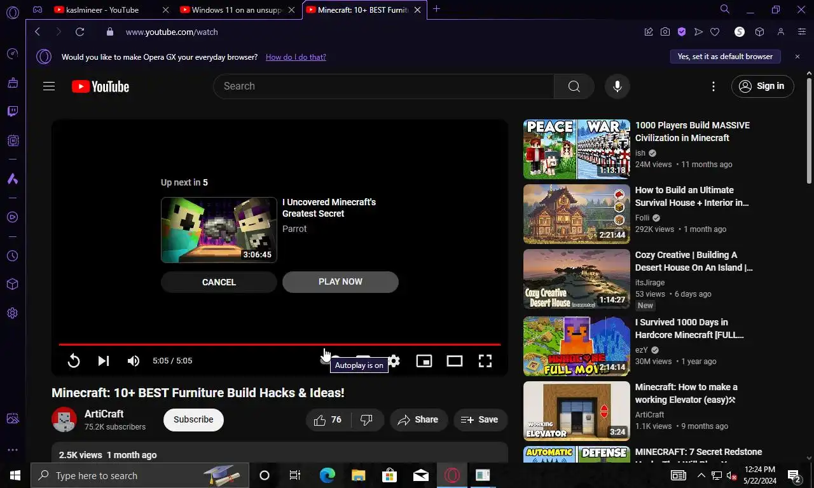814x488 pixels.
Task: Open sidebar three-dots more options
Action: tap(13, 450)
